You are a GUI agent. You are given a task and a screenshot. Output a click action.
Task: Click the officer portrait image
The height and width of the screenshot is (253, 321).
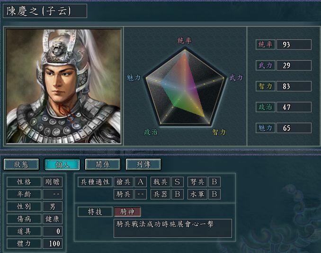pyautogui.click(x=63, y=86)
